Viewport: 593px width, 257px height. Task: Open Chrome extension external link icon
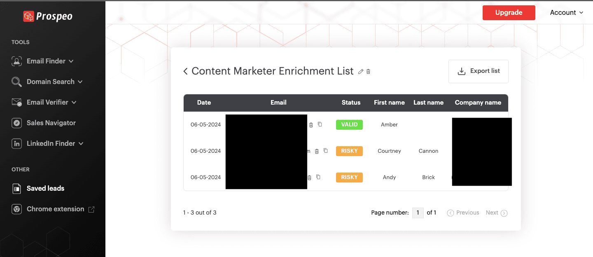tap(91, 209)
